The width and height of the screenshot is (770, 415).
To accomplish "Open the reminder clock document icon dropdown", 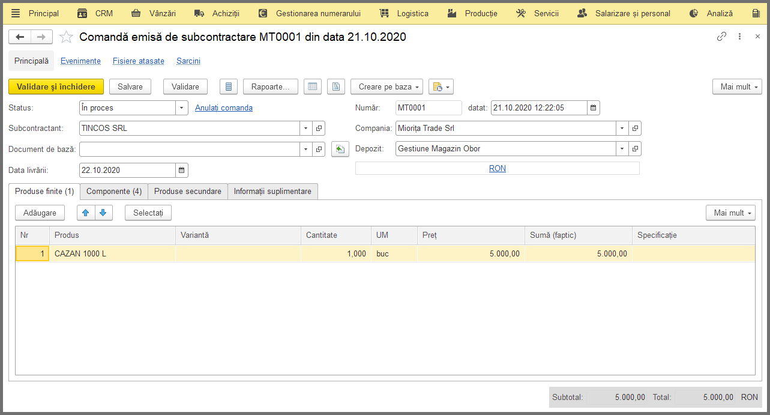I will tap(441, 87).
